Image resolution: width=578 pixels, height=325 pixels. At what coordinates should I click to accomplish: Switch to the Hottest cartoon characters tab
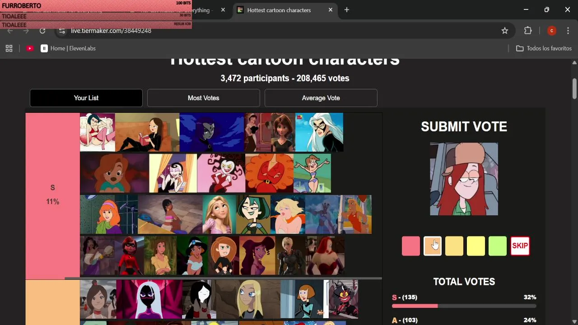pyautogui.click(x=285, y=10)
